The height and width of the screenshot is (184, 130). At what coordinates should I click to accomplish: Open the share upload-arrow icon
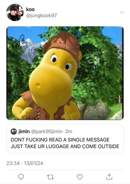tap(109, 177)
